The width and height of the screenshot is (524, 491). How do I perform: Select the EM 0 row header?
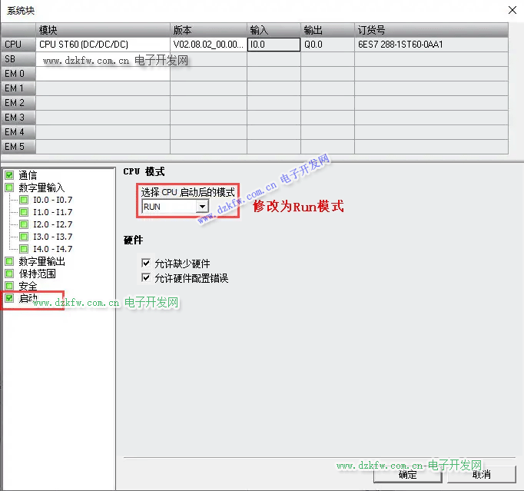pyautogui.click(x=18, y=74)
